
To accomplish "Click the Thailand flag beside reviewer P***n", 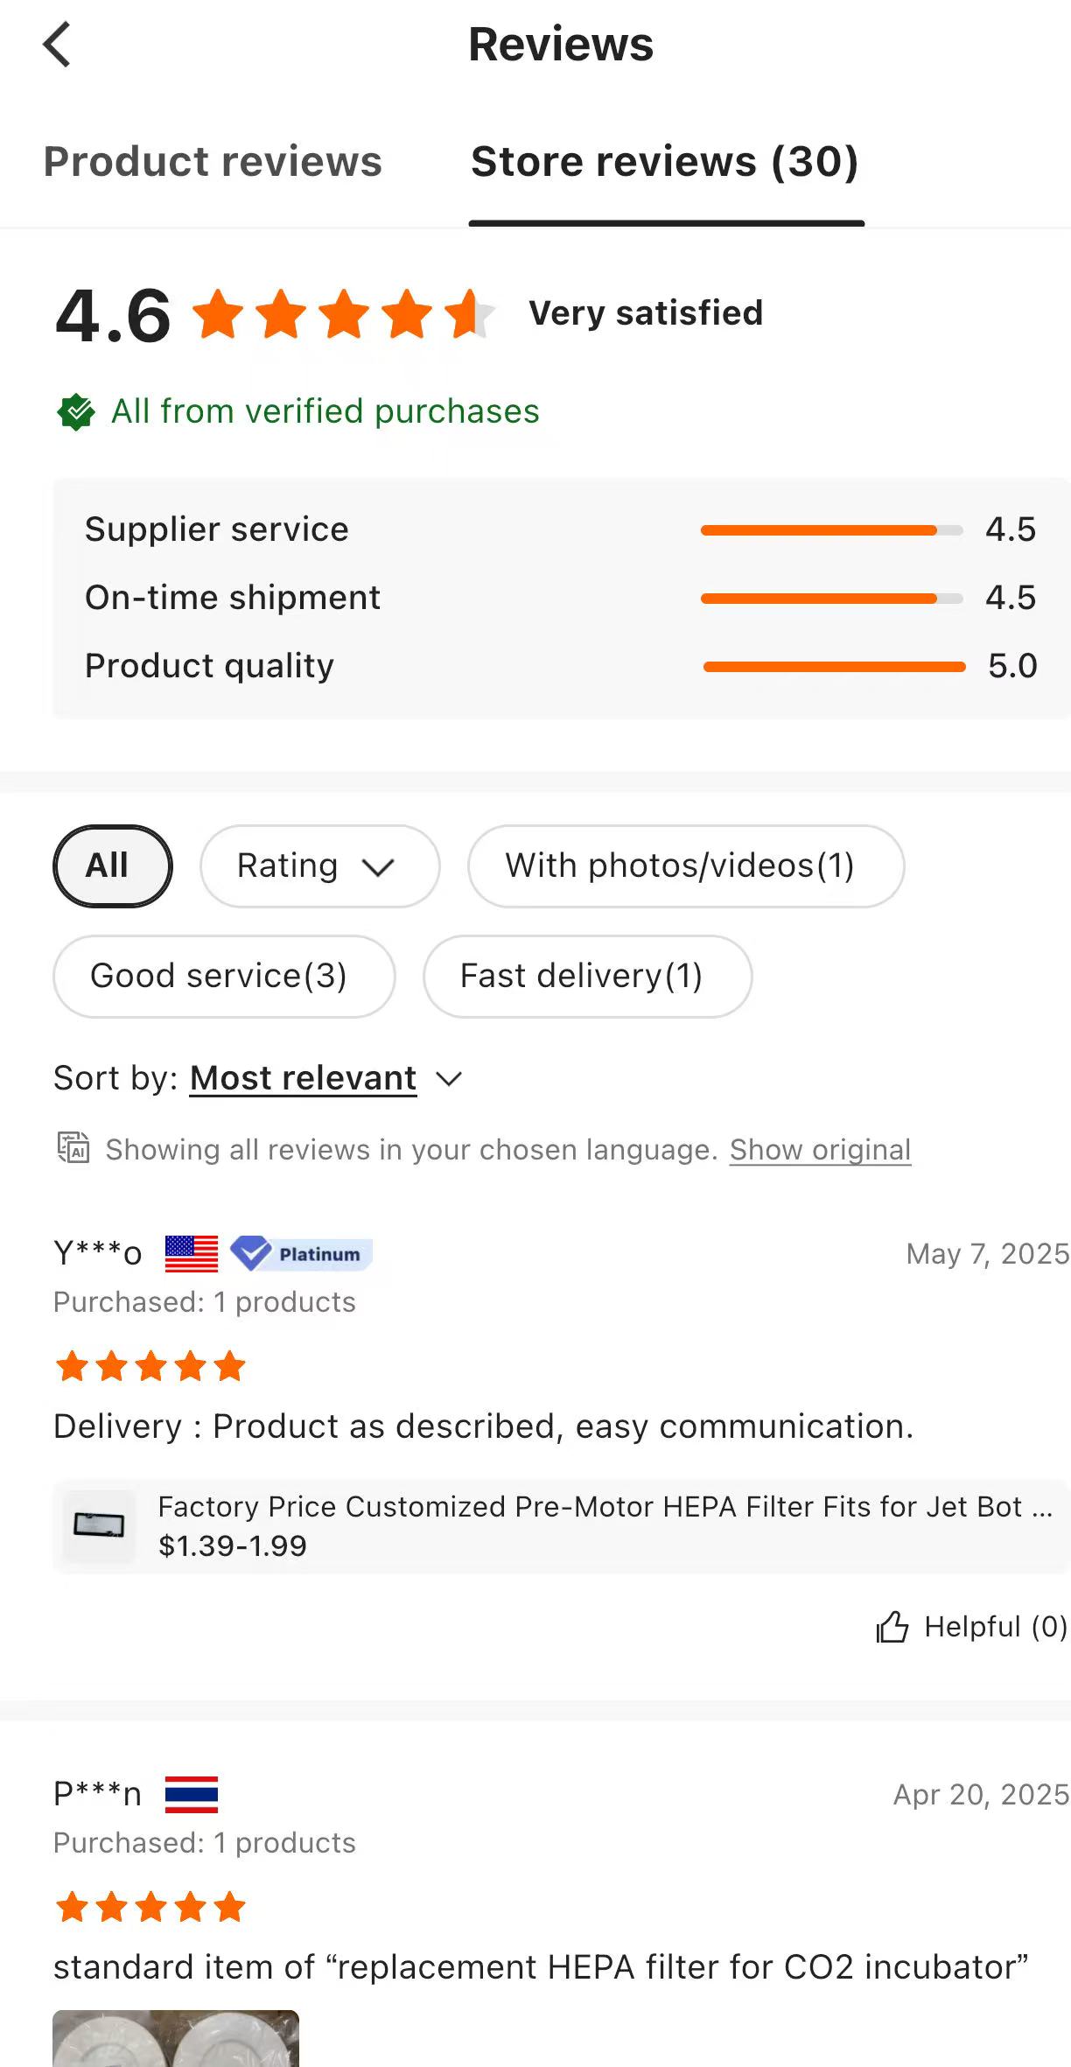I will coord(193,1792).
